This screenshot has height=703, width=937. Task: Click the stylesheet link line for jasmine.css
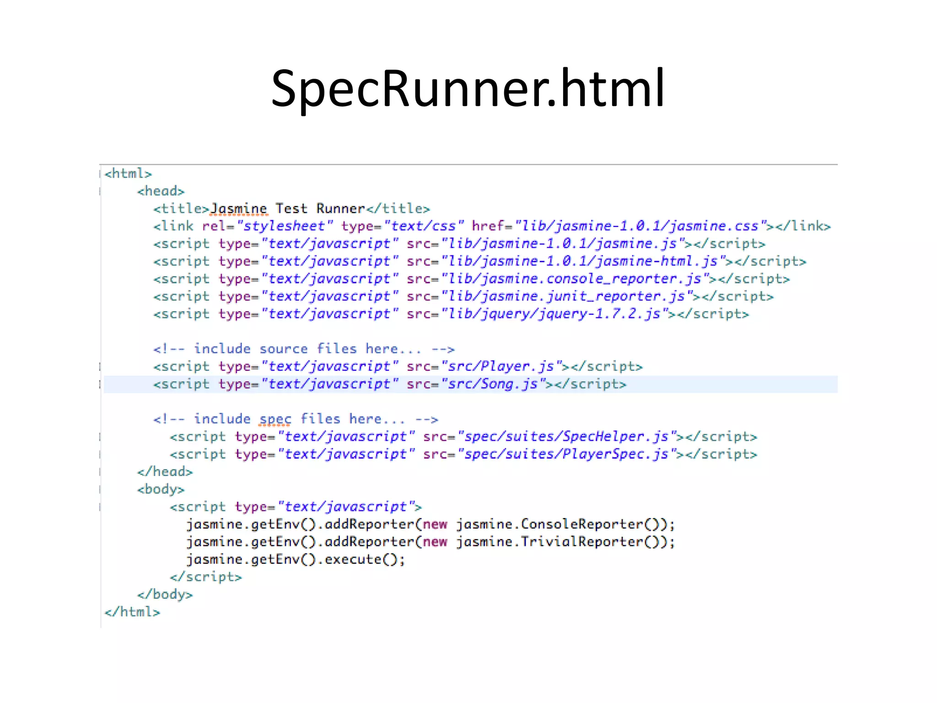[492, 226]
